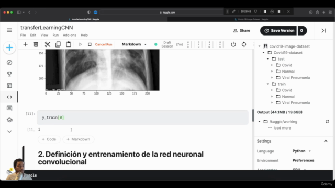Open the compass Competitions sidebar icon

(9, 63)
